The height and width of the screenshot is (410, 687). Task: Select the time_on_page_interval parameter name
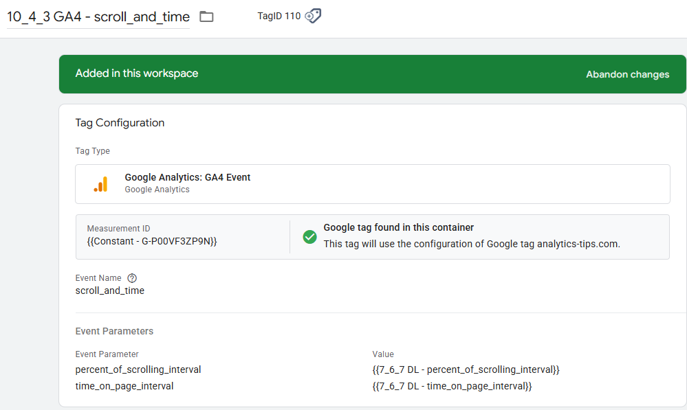(124, 386)
